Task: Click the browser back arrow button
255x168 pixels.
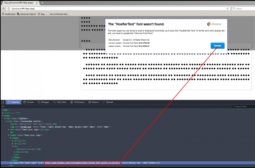Action: (x=4, y=9)
